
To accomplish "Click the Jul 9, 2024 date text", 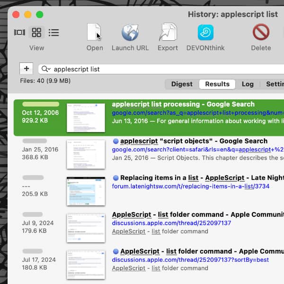I will (x=38, y=223).
